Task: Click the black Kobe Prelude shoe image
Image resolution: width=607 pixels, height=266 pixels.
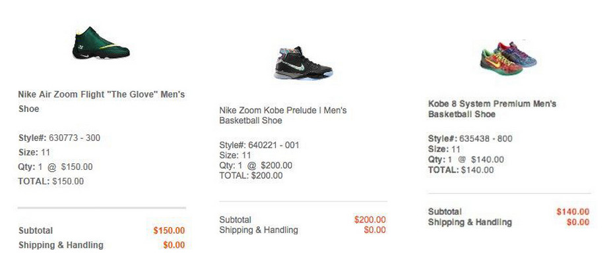Action: coord(303,63)
